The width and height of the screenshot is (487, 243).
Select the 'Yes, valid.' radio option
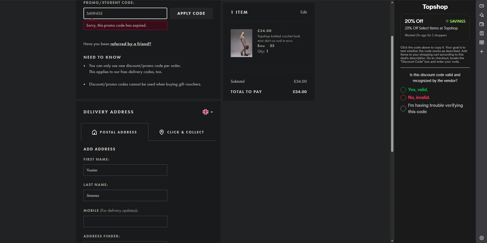click(x=403, y=90)
